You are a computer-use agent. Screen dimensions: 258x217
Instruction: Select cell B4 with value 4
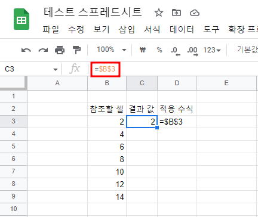click(107, 134)
